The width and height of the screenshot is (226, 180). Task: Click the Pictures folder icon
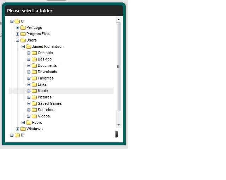pos(34,97)
